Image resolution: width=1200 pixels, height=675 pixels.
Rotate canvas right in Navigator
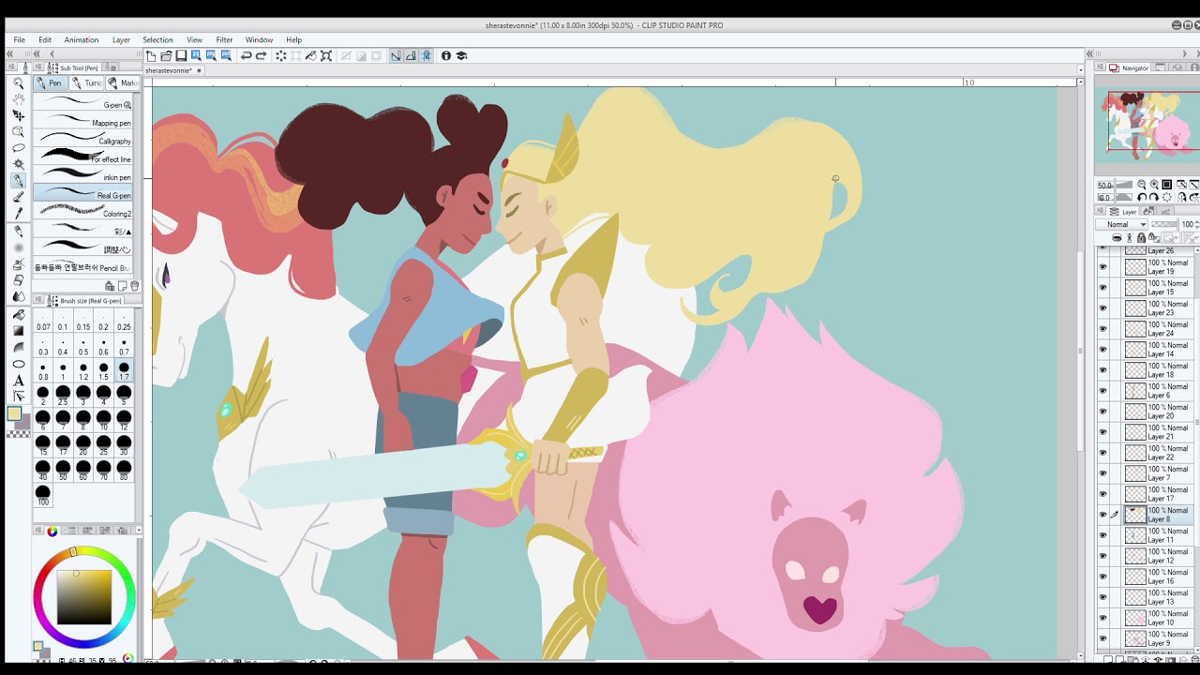pos(1154,197)
